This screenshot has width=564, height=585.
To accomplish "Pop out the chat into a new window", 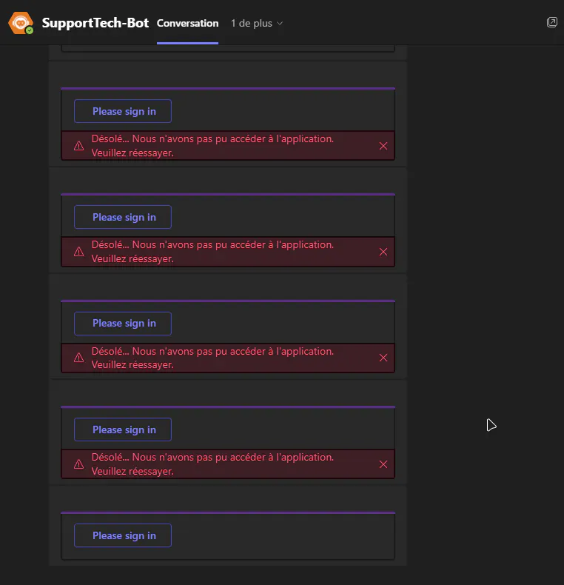I will tap(551, 22).
